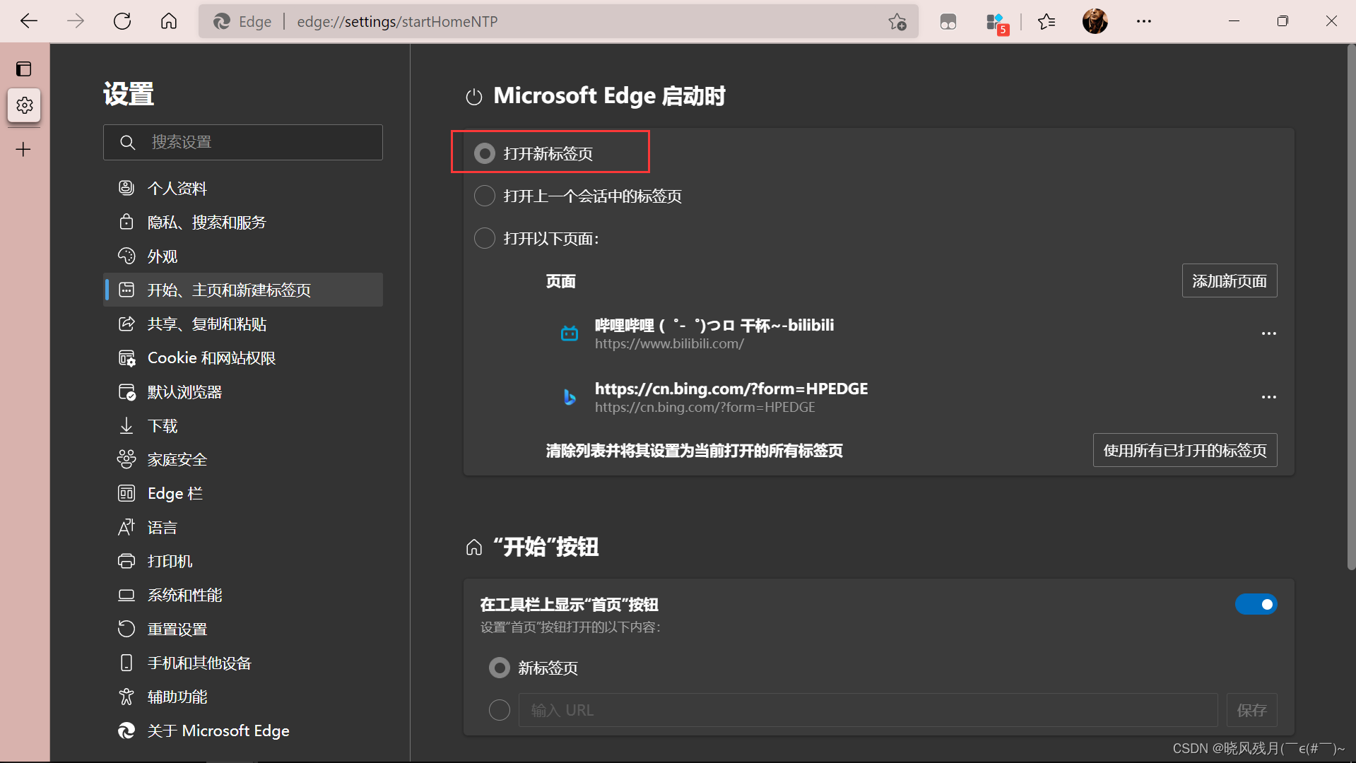Reload the settings page
Screen dimensions: 1356x763
point(122,21)
